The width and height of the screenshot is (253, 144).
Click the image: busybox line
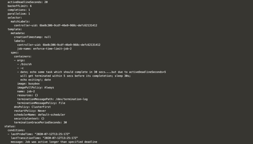pyautogui.click(x=28, y=83)
